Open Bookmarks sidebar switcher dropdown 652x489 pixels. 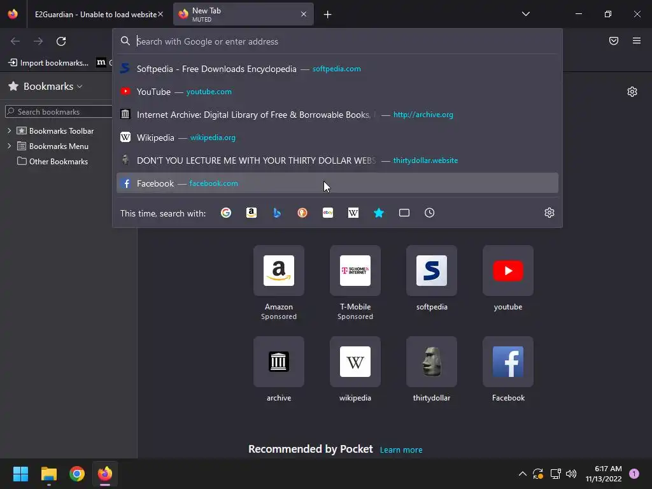click(x=45, y=86)
